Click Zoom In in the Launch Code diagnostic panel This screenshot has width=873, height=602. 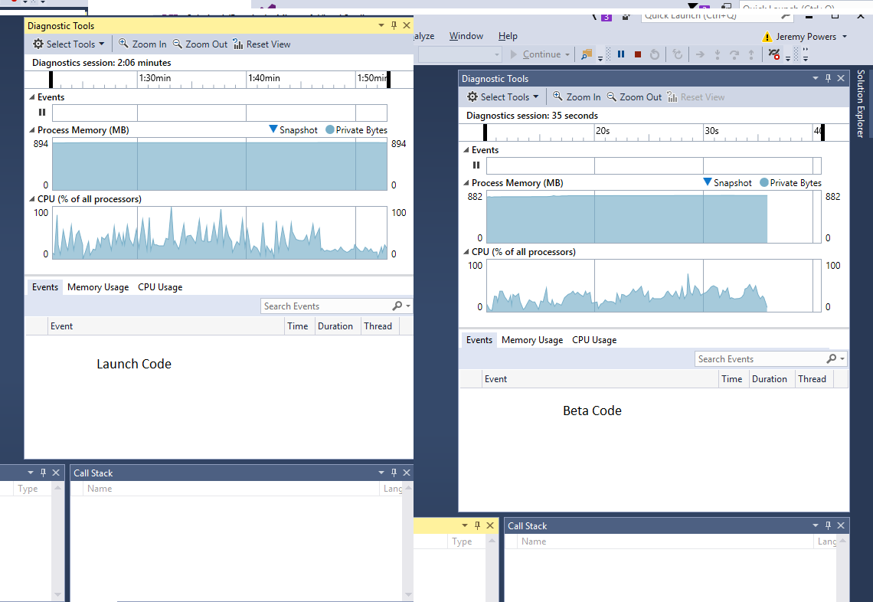tap(142, 44)
